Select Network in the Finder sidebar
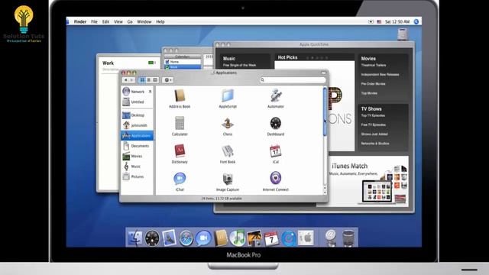Screen dimensions: 489x275 (x=137, y=92)
